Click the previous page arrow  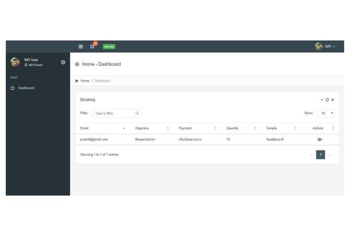click(311, 155)
